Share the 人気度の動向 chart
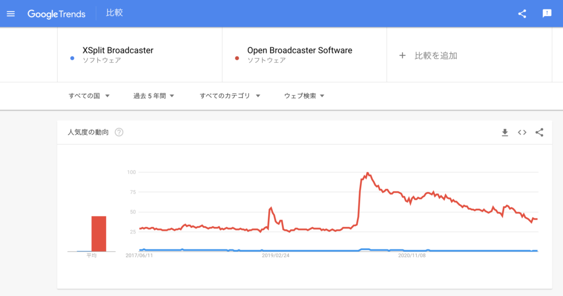The width and height of the screenshot is (563, 296). click(539, 132)
